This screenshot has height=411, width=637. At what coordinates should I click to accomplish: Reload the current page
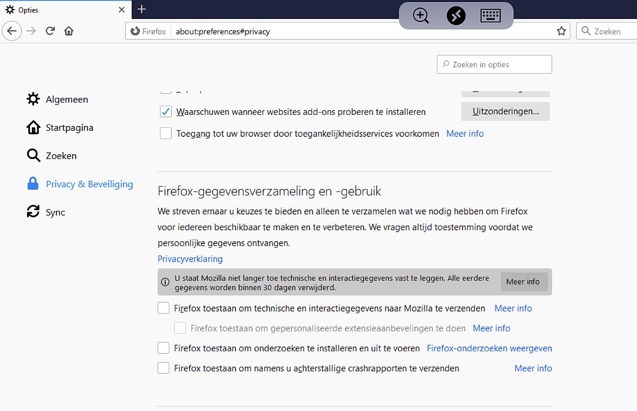point(50,31)
